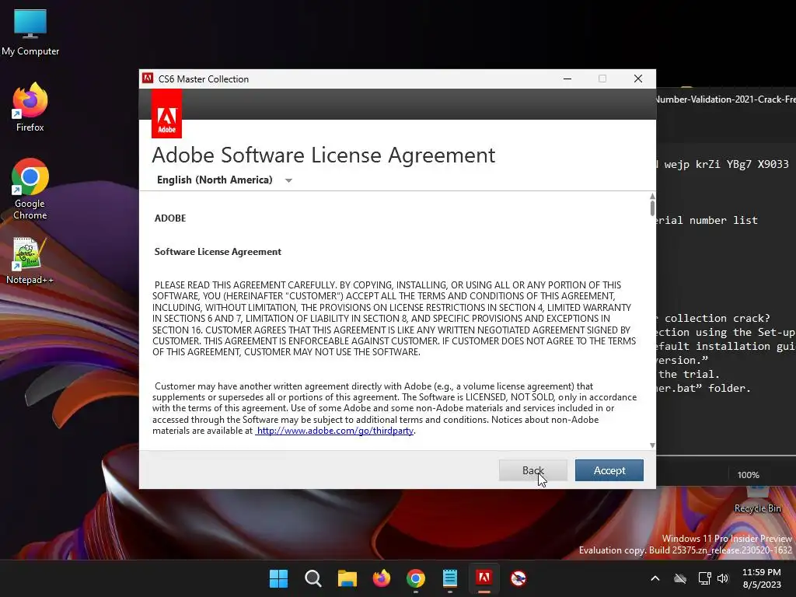This screenshot has height=597, width=796.
Task: Open File Explorer from the taskbar
Action: 347,578
